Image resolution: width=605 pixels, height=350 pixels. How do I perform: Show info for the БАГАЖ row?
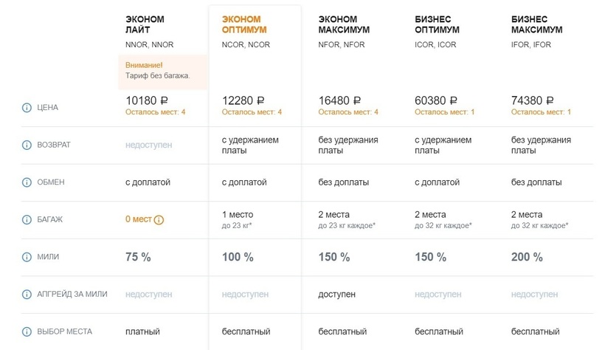pos(27,219)
